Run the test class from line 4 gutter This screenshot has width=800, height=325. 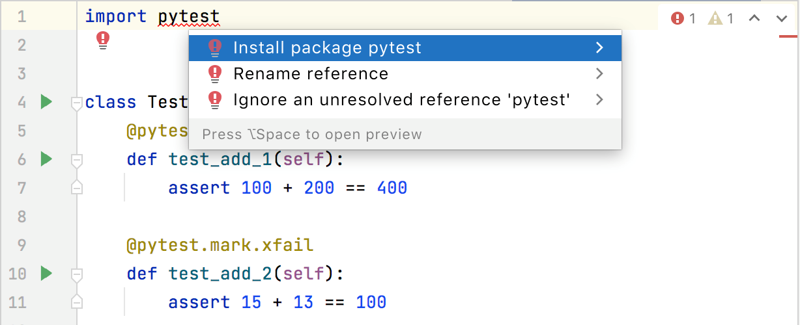[46, 101]
